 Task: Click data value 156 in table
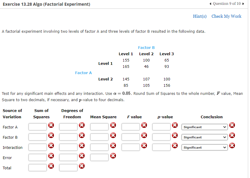tap(167, 85)
